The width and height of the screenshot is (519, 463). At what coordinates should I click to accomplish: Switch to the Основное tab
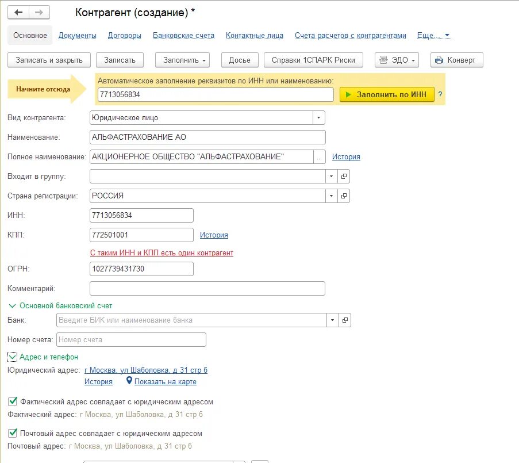tap(30, 36)
